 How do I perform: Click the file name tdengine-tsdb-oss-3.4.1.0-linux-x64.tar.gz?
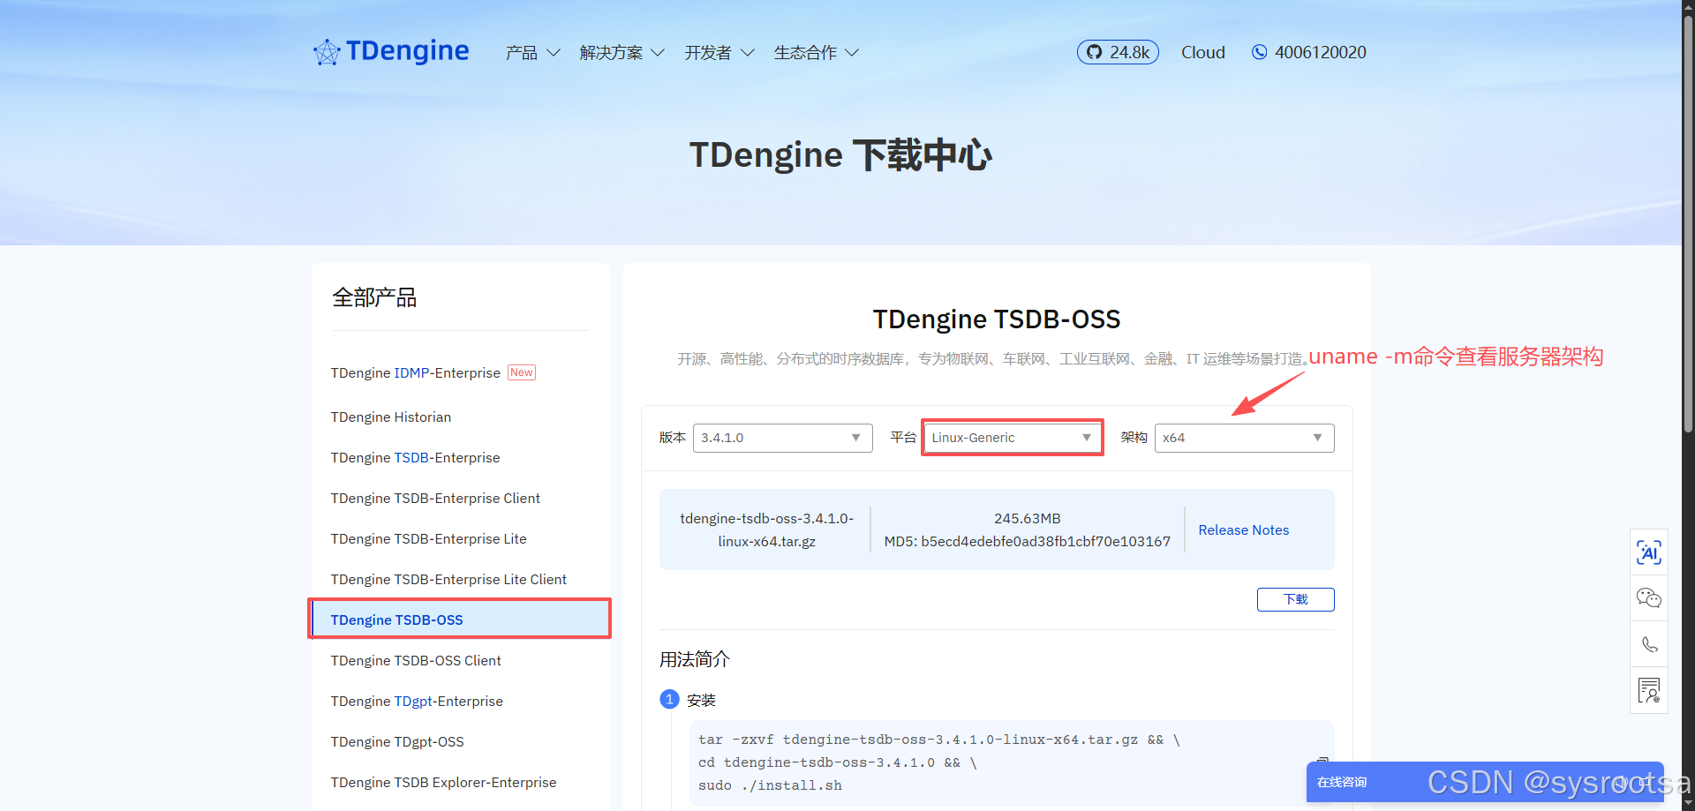[x=766, y=529]
